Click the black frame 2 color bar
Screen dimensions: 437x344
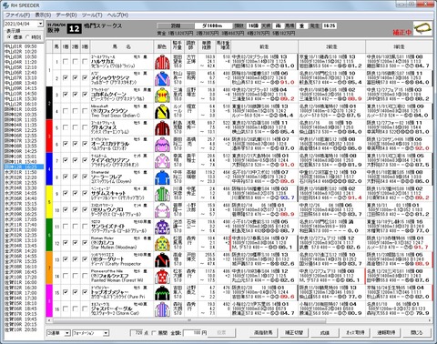[x=49, y=103]
